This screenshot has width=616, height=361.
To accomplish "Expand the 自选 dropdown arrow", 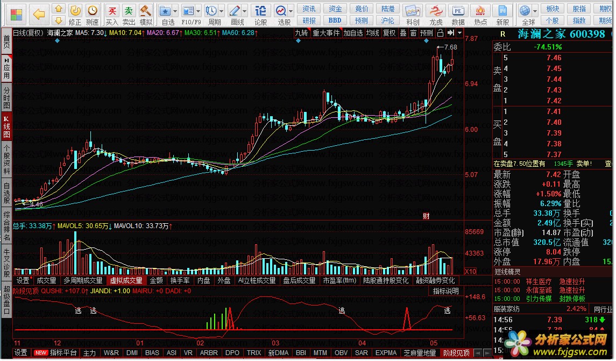I will point(175,11).
